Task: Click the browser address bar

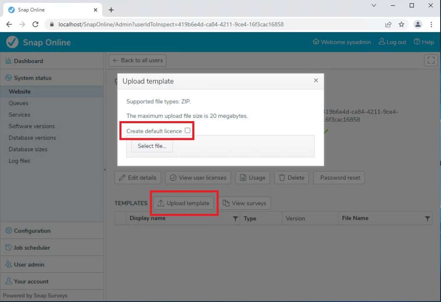Action: (209, 24)
